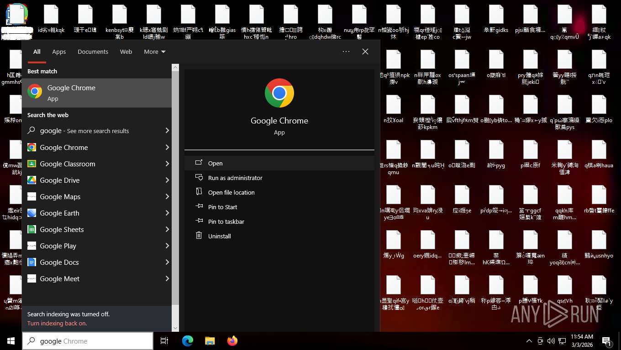
Task: Expand arrow next to Google Sheets
Action: (x=167, y=230)
